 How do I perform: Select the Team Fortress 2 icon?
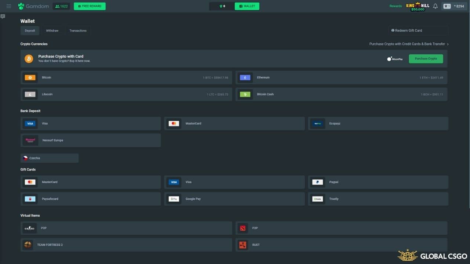point(28,245)
